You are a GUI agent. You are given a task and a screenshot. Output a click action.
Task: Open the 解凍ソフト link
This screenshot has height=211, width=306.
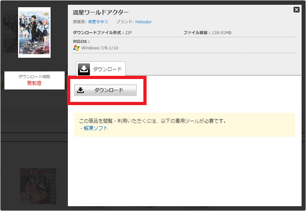point(96,128)
